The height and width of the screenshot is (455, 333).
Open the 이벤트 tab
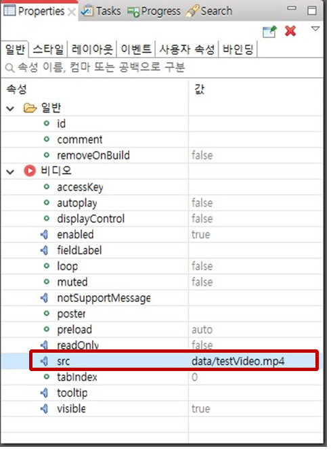(x=136, y=49)
